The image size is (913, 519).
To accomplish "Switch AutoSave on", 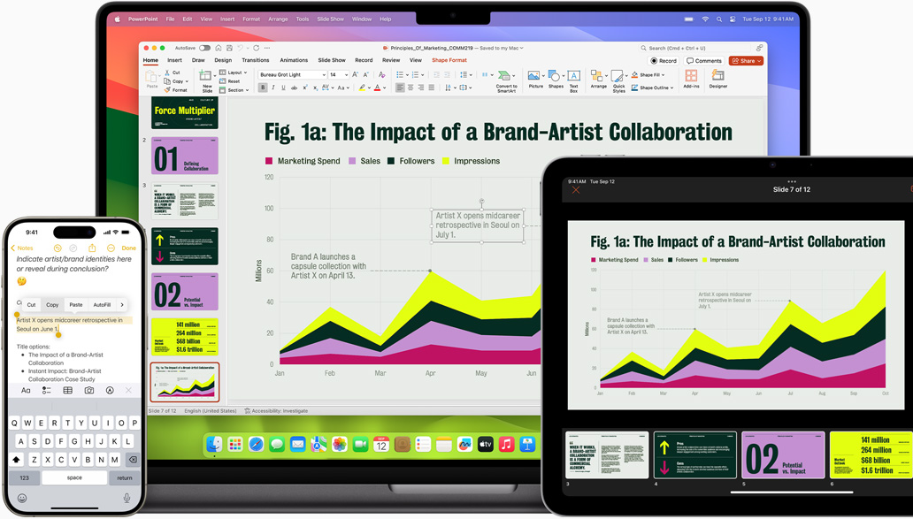I will 204,48.
